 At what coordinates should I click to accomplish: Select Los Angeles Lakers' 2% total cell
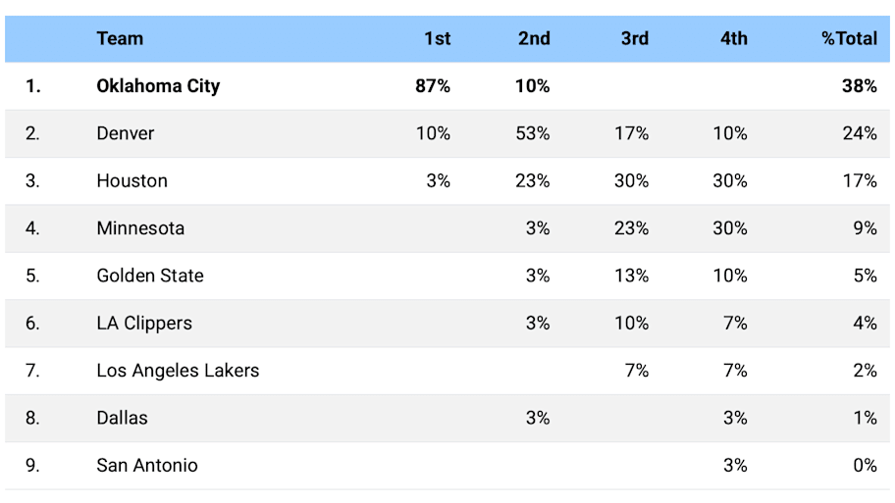coord(864,371)
